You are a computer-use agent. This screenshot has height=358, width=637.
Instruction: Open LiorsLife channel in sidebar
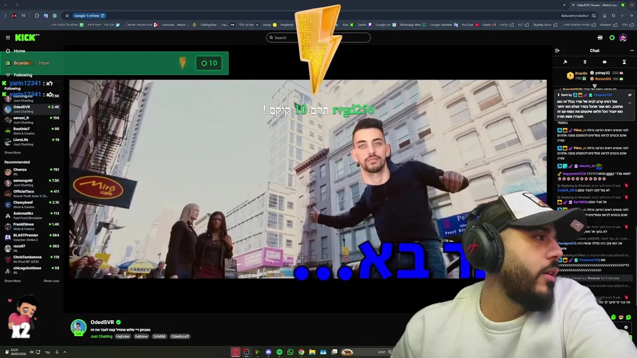pos(32,142)
